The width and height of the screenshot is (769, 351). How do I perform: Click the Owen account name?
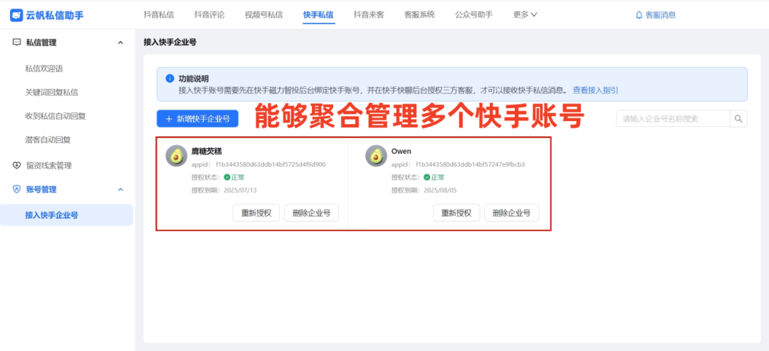tap(401, 151)
